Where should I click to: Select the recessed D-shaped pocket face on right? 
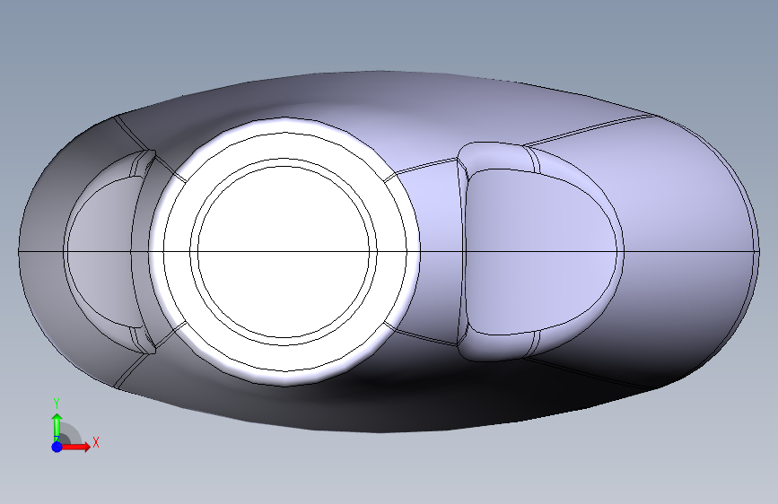pyautogui.click(x=541, y=252)
